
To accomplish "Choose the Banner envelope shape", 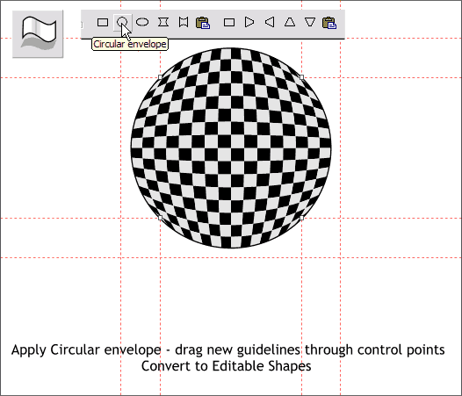I will [184, 22].
